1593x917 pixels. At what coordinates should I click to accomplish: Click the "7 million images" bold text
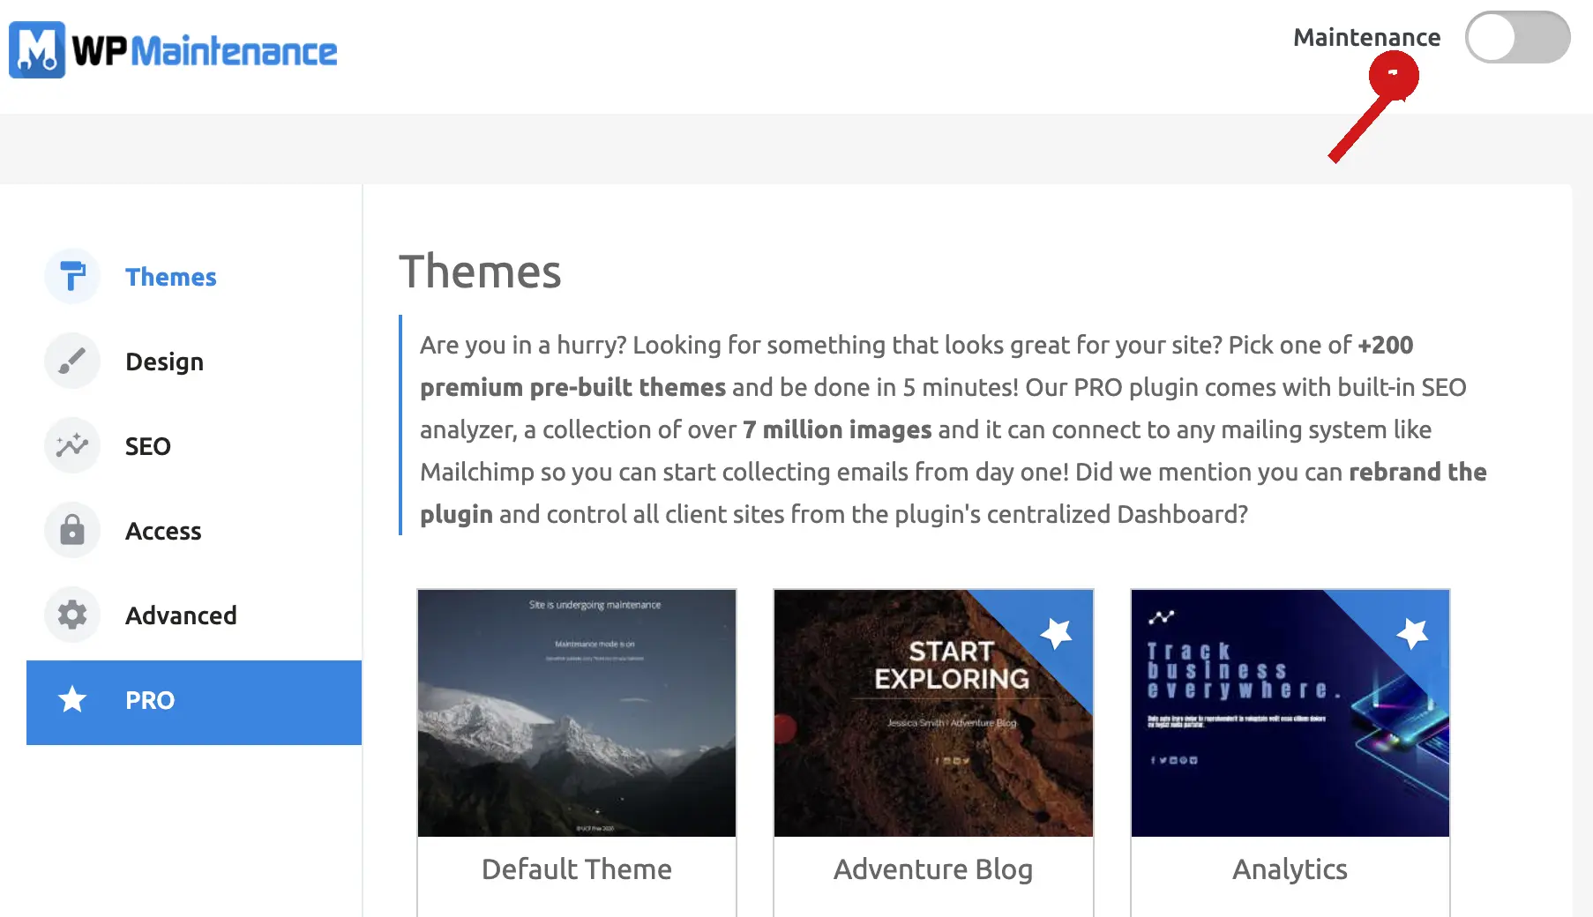pos(837,429)
